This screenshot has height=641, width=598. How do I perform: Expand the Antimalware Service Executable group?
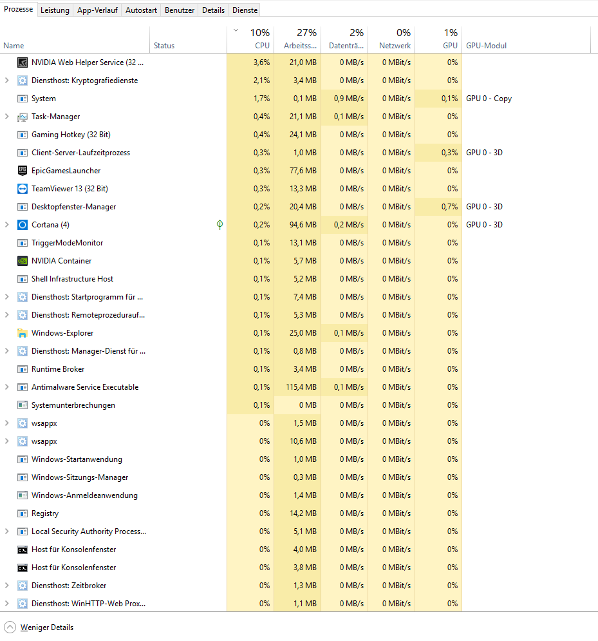click(x=6, y=387)
